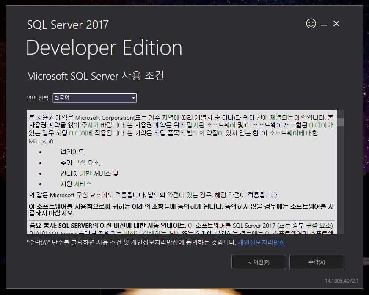This screenshot has height=295, width=369.
Task: Click the '인터넷 기반 서비스 및' bullet text
Action: point(89,174)
